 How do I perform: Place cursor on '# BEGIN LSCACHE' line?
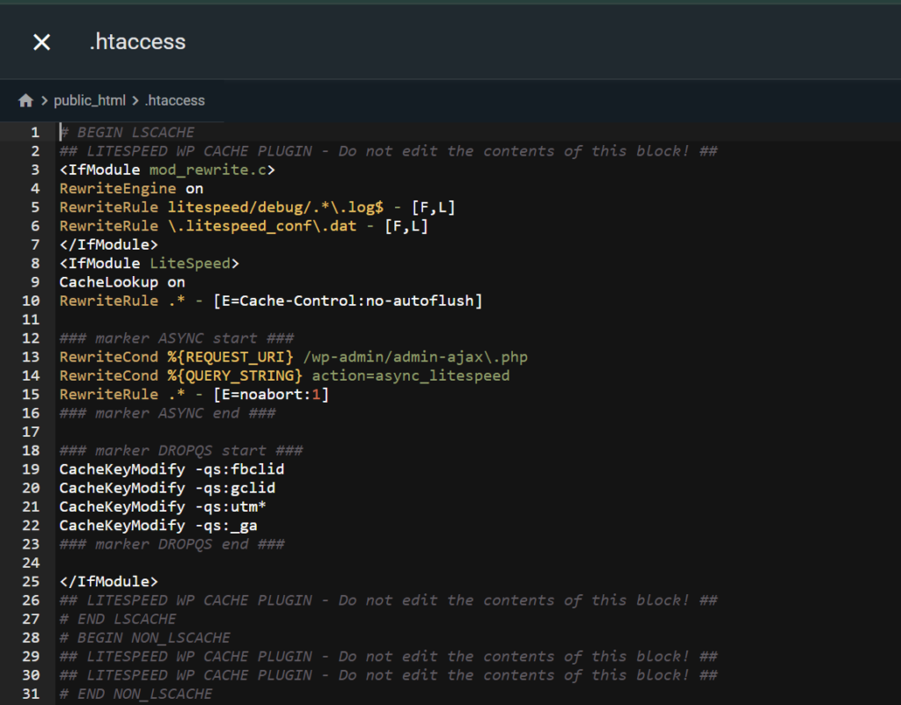pos(127,132)
